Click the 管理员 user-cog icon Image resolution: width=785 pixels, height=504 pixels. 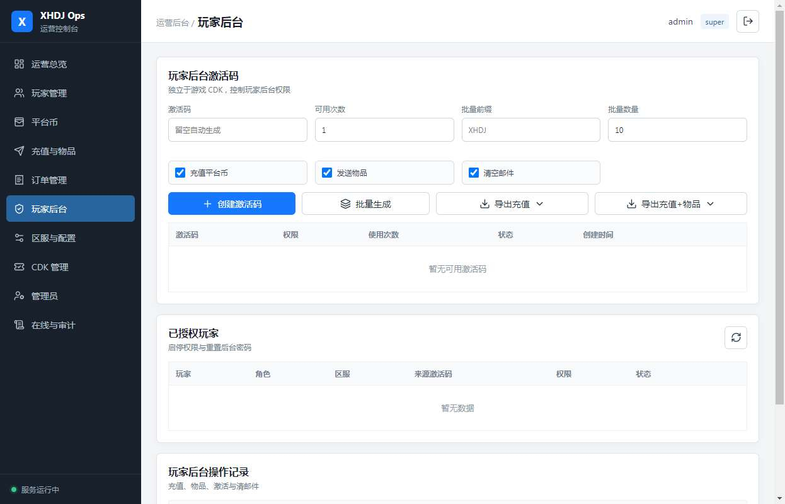pos(19,296)
